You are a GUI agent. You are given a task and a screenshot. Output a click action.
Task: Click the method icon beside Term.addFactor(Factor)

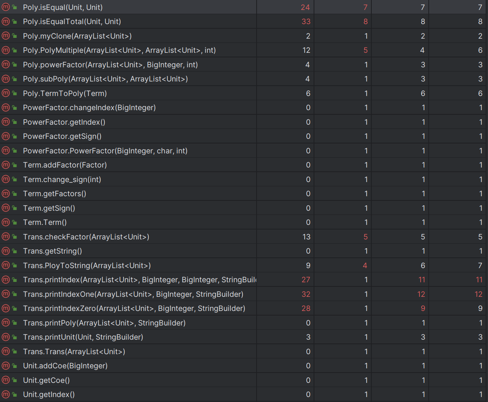point(6,165)
